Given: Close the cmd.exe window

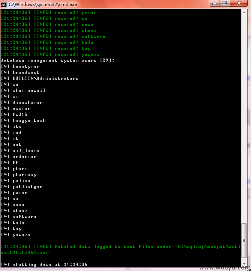Looking at the screenshot, I should [239, 3].
